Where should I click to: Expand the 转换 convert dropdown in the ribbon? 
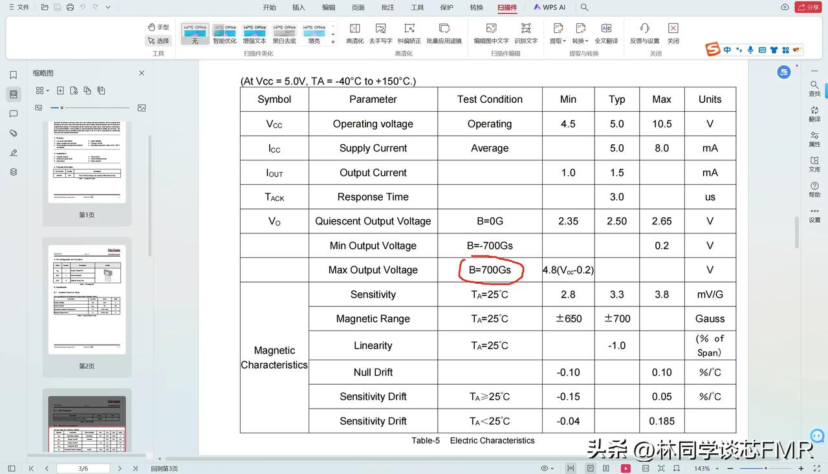coord(580,33)
